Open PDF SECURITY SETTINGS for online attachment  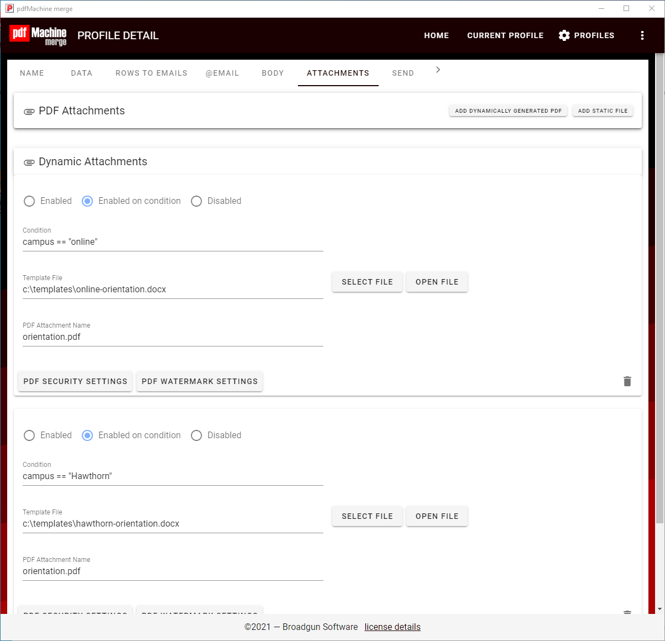[75, 381]
